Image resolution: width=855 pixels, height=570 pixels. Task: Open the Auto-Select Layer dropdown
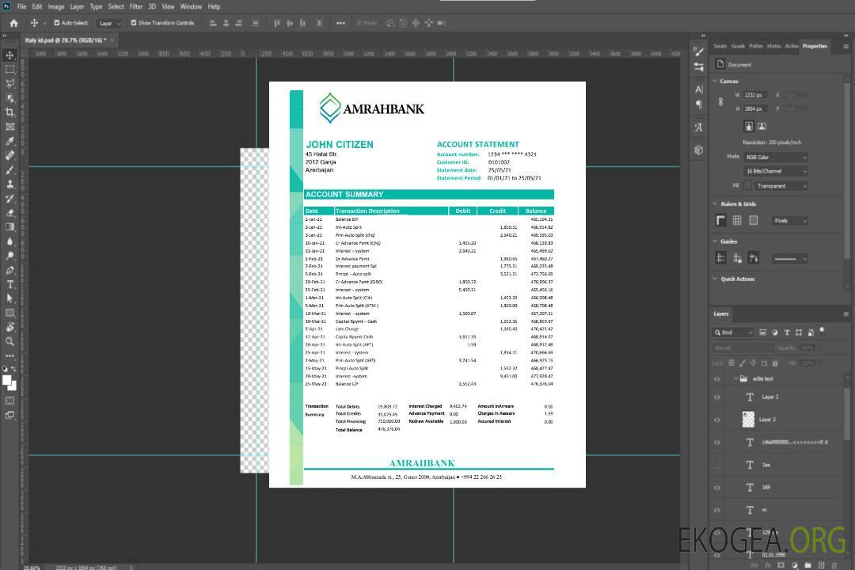click(x=109, y=23)
